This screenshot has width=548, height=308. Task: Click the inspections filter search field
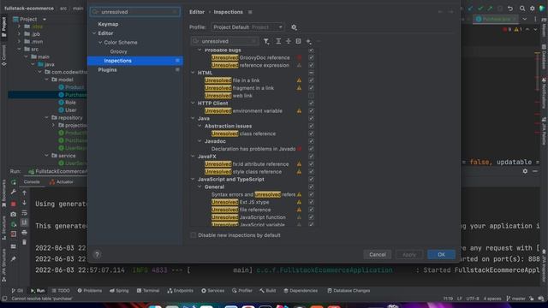click(x=224, y=41)
